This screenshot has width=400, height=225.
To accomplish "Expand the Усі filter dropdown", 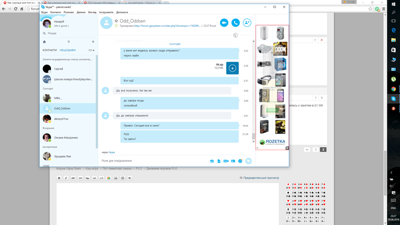I will coord(91,50).
